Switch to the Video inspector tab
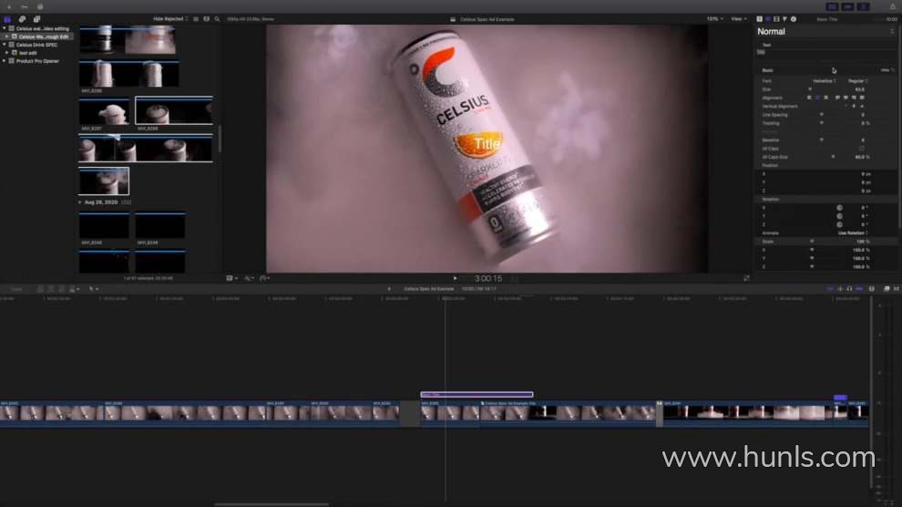Image resolution: width=902 pixels, height=507 pixels. (x=776, y=19)
